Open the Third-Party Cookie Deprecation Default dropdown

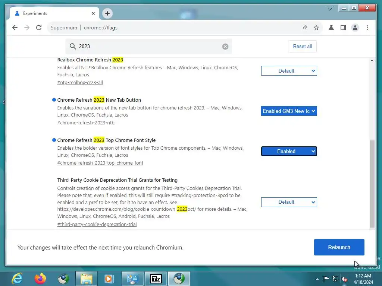point(289,202)
